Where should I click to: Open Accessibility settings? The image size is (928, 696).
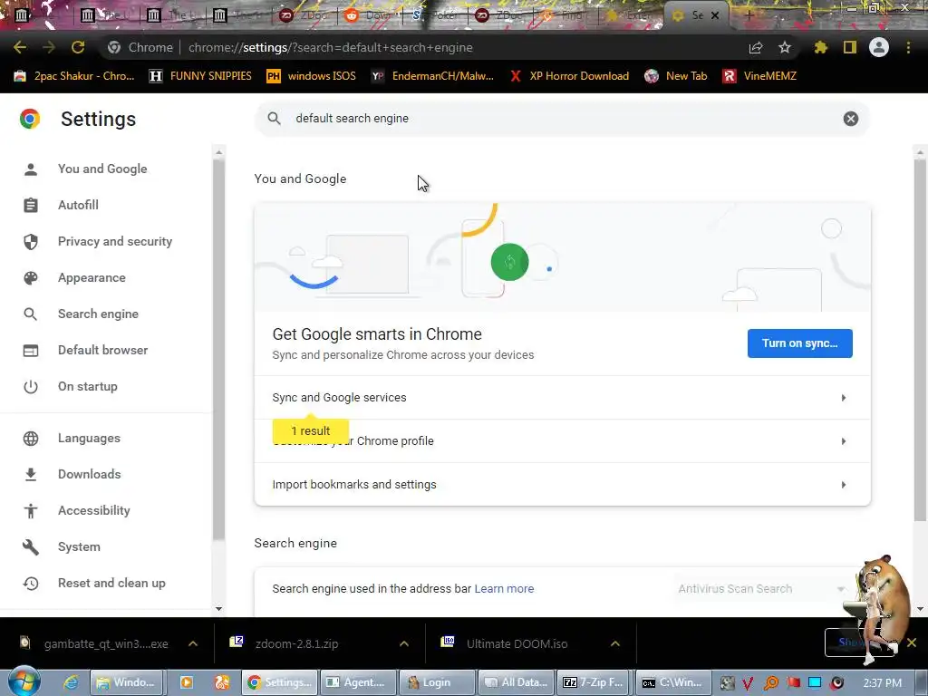[x=94, y=510]
